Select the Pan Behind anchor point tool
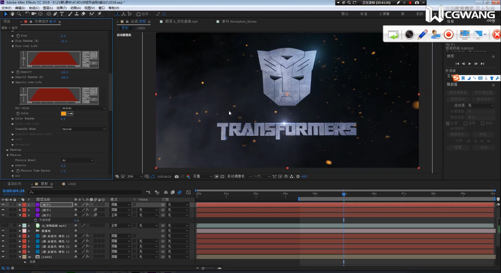This screenshot has width=501, height=273. point(40,14)
